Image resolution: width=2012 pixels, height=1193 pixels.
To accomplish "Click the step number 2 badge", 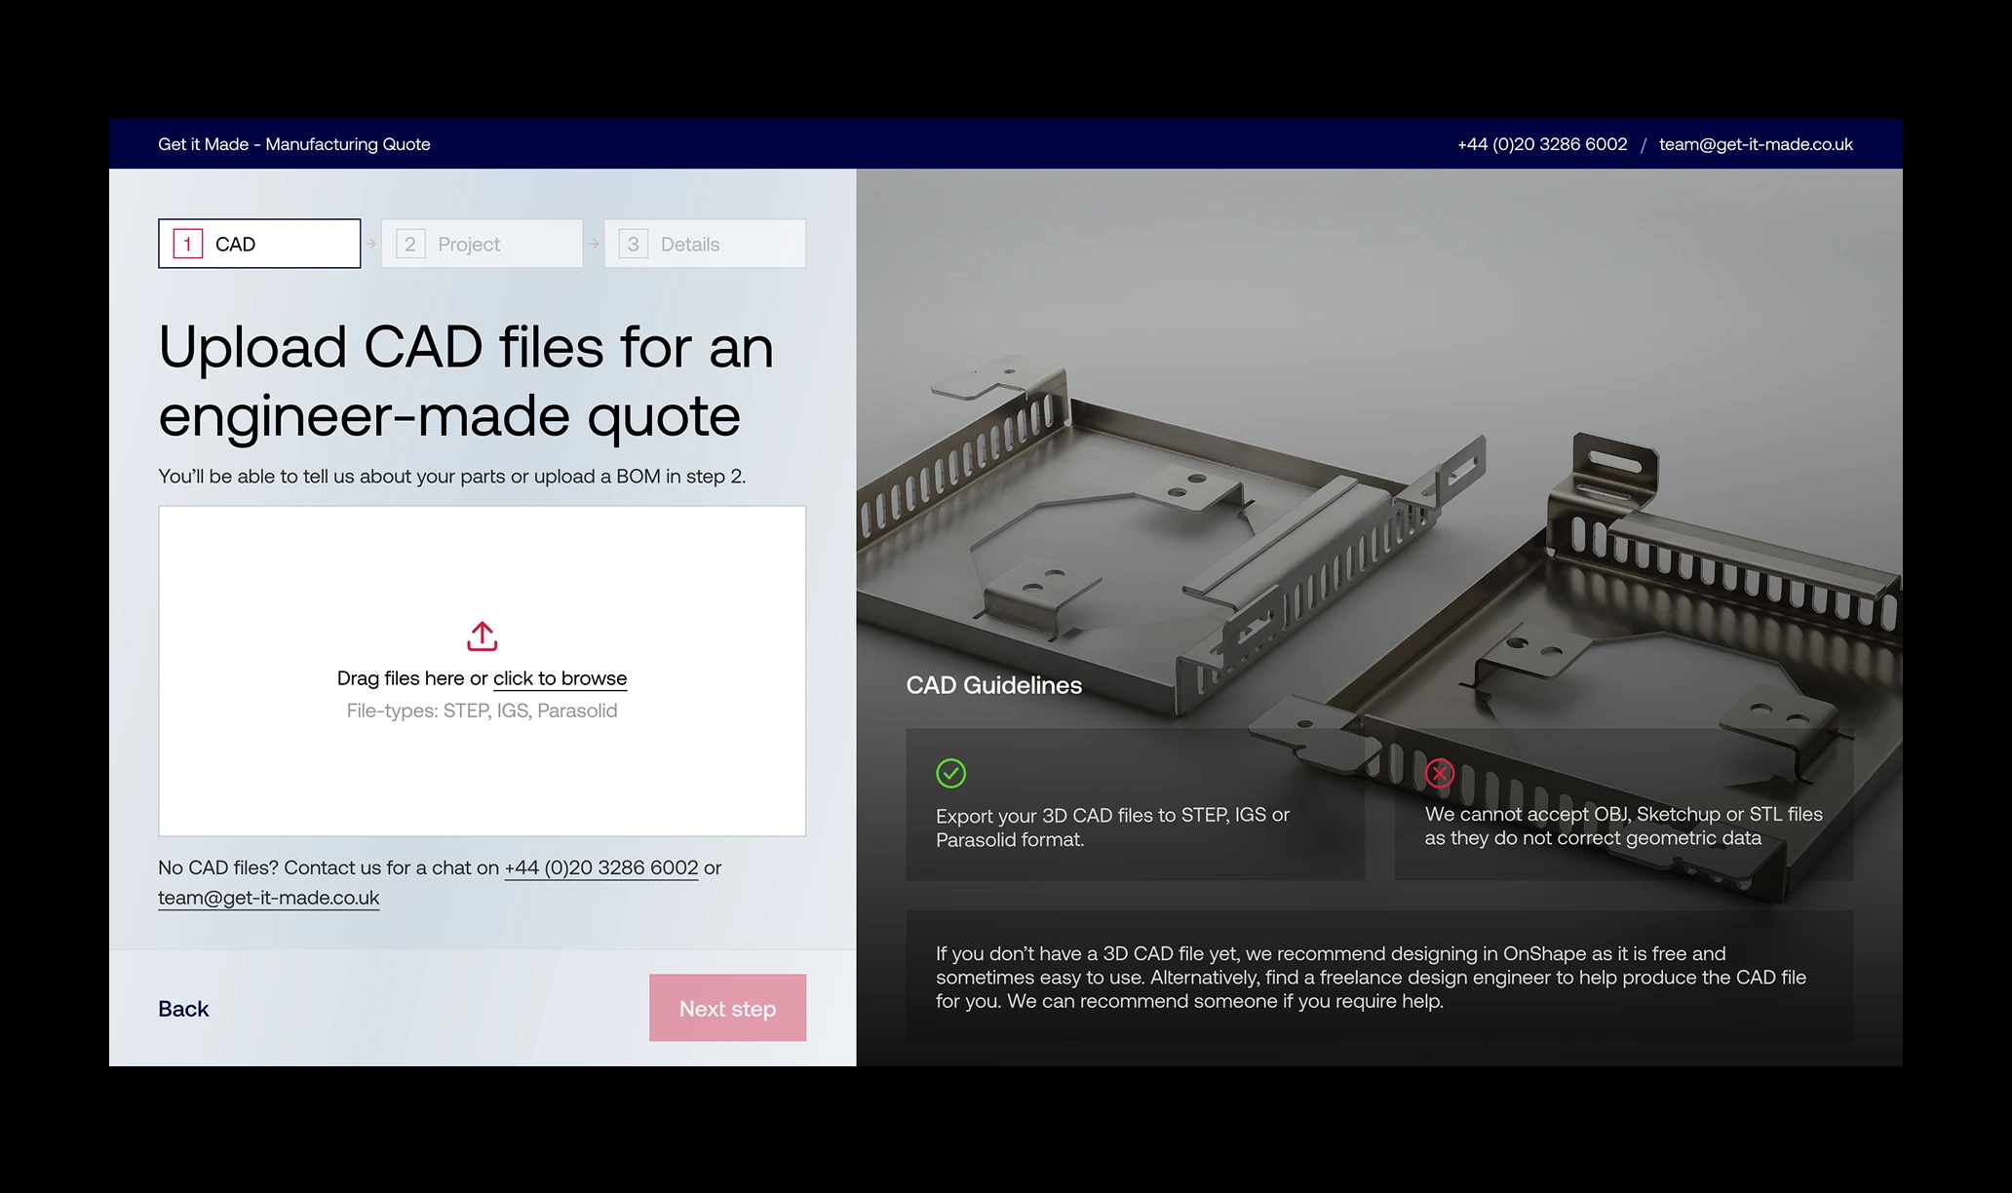I will pyautogui.click(x=410, y=244).
